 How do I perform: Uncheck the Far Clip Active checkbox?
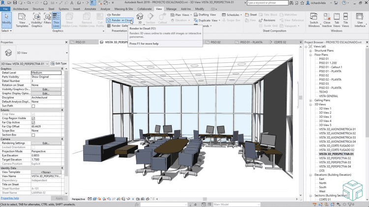pos(33,123)
